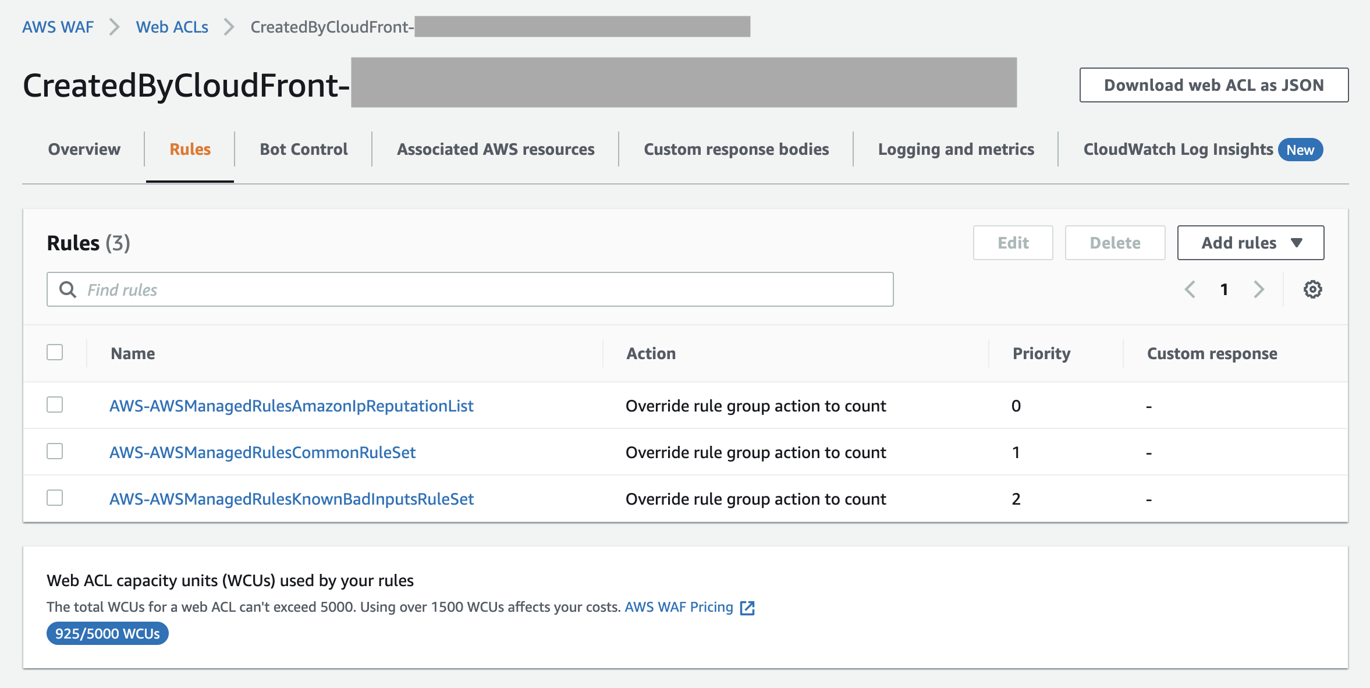Click page number 1 in pagination
The image size is (1370, 688).
[x=1225, y=289]
